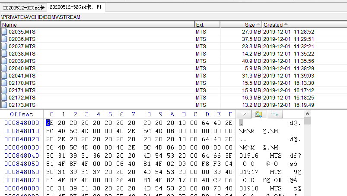This screenshot has width=347, height=196.
Task: Click the file icon of 02038.MTS
Action: click(5, 53)
